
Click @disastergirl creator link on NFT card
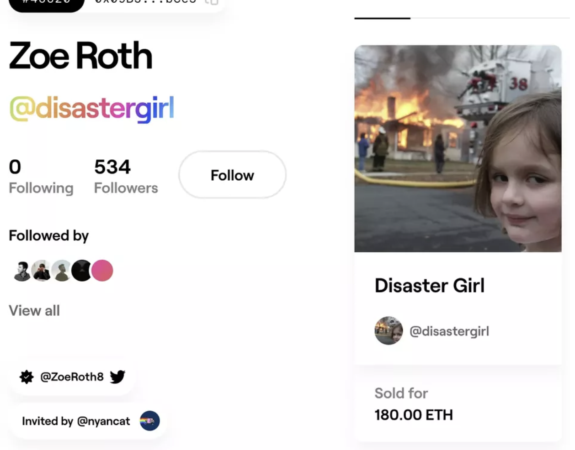[x=449, y=331]
